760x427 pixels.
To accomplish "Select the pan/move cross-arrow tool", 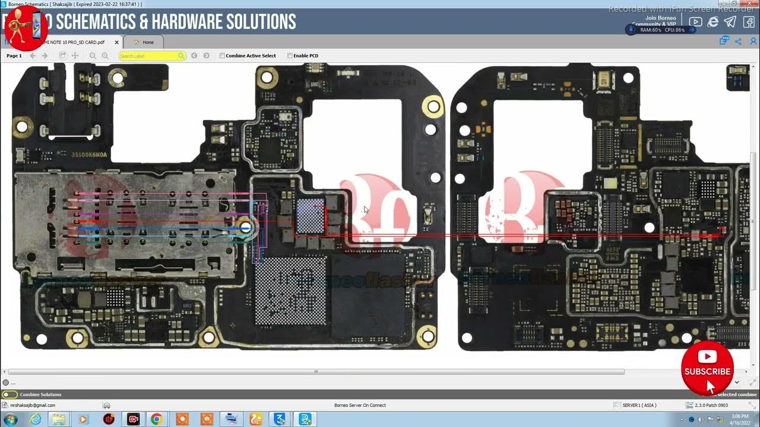I will coord(75,56).
